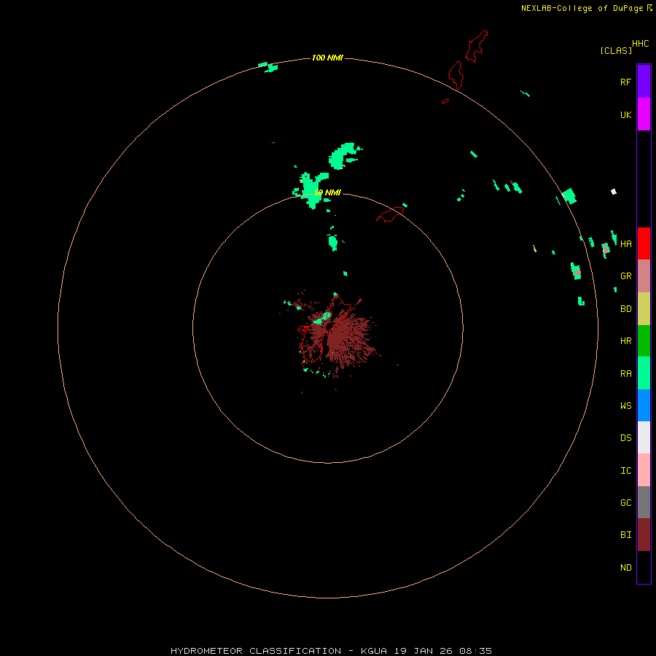Click the UK magenta legend swatch

tap(644, 114)
